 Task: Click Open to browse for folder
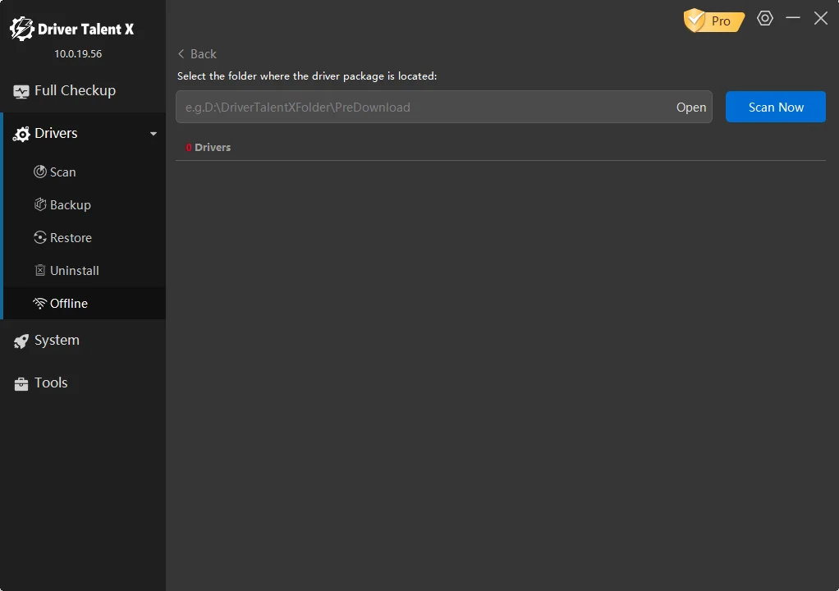point(691,107)
